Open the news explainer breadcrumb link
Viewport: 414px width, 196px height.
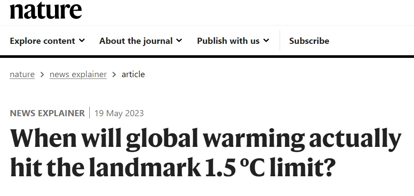(x=78, y=75)
